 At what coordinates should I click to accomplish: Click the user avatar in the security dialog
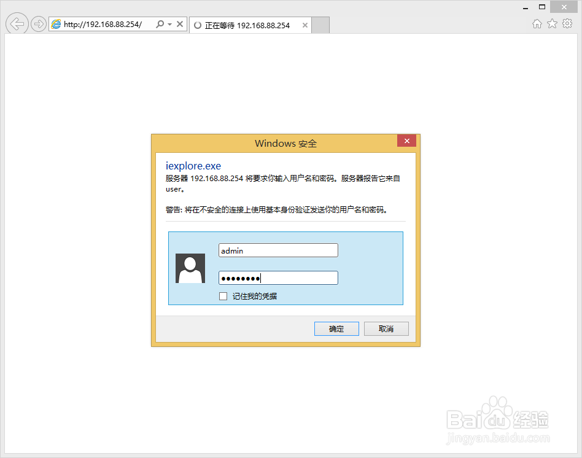point(190,268)
